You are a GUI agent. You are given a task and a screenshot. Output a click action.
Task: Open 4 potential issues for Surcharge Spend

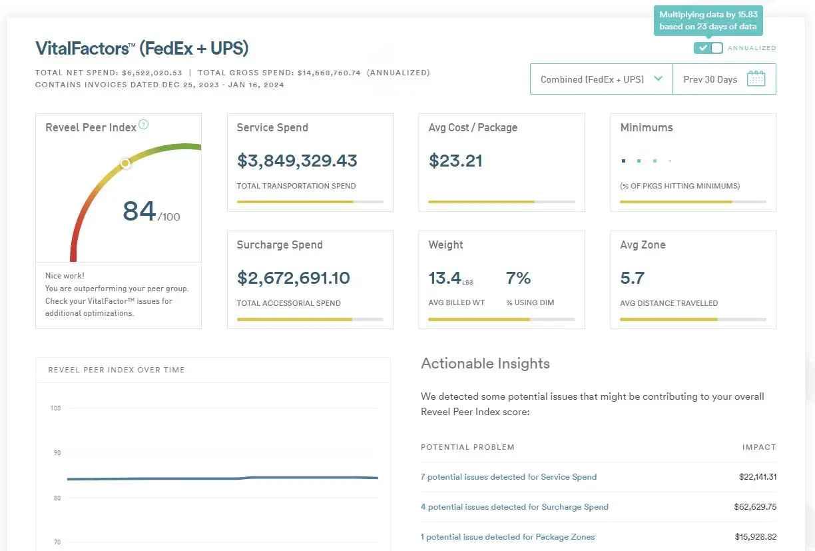click(515, 507)
